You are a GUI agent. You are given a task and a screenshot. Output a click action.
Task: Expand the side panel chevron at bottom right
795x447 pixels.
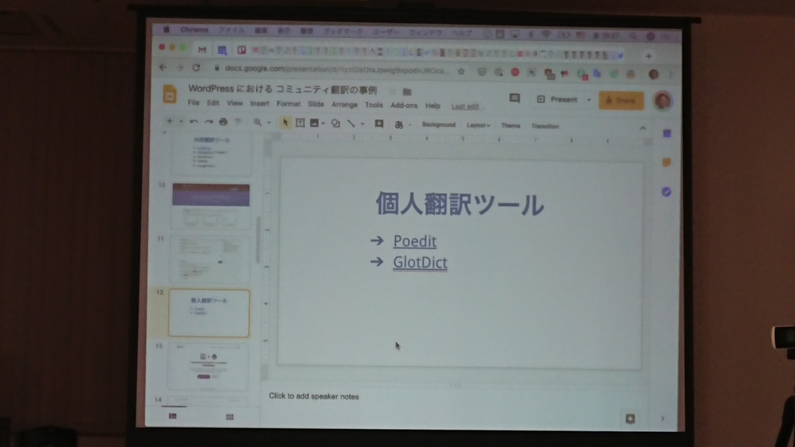(662, 419)
